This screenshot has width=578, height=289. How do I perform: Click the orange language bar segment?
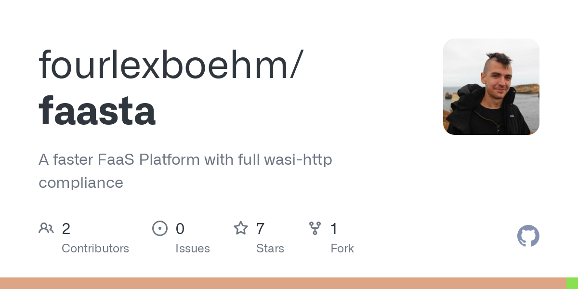(283, 283)
